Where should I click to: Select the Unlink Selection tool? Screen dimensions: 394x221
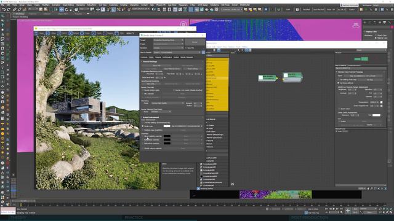click(x=19, y=10)
